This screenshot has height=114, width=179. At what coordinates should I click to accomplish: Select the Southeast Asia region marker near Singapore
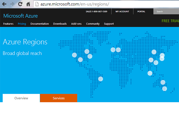pyautogui.click(x=150, y=73)
